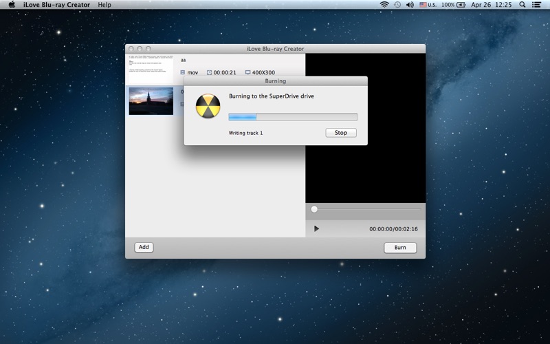Click the clock duration icon for aa
550x344 pixels.
(x=210, y=72)
